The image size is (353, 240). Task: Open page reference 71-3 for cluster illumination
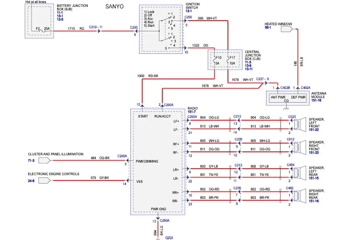[31, 161]
